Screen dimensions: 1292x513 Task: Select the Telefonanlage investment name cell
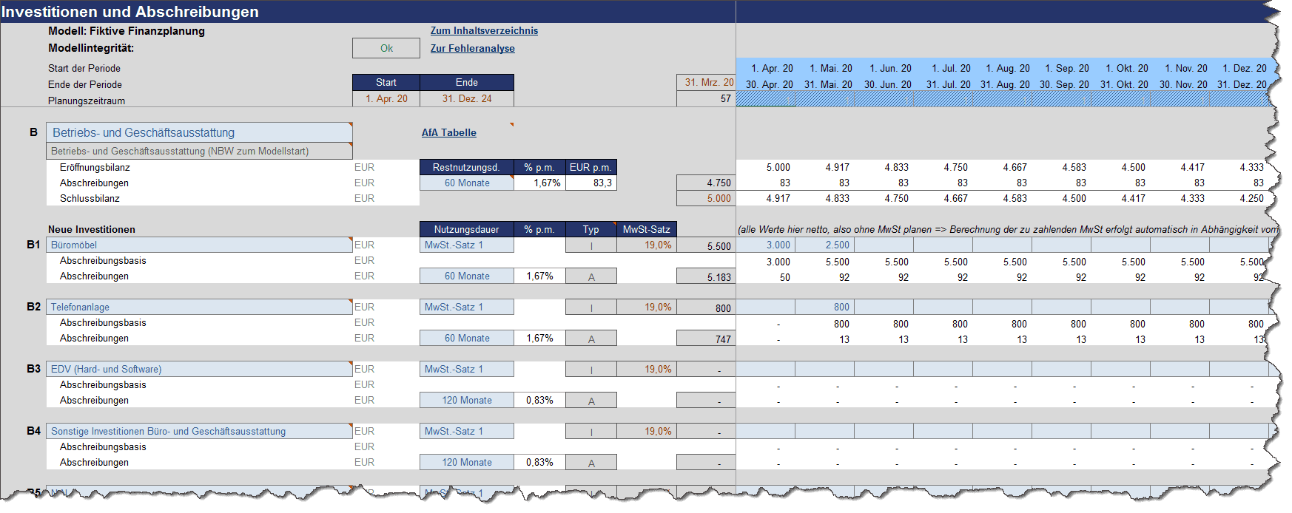tap(198, 308)
